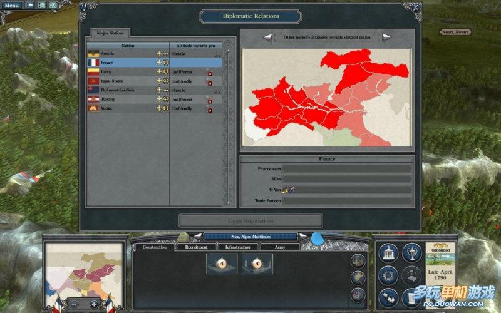Show next map mode with right arrow
This screenshot has width=501, height=313.
tap(386, 38)
